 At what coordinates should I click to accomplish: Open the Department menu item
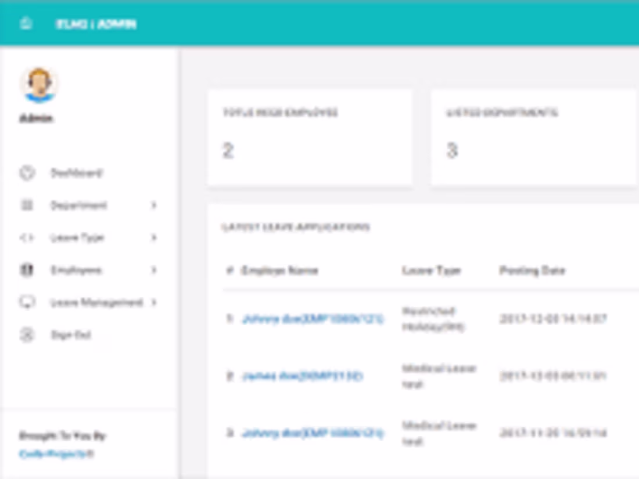pos(78,205)
